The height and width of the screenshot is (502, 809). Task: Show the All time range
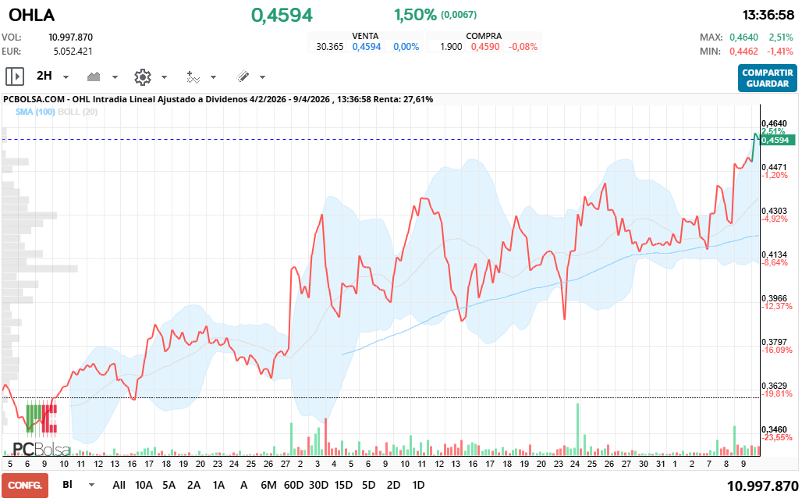119,485
